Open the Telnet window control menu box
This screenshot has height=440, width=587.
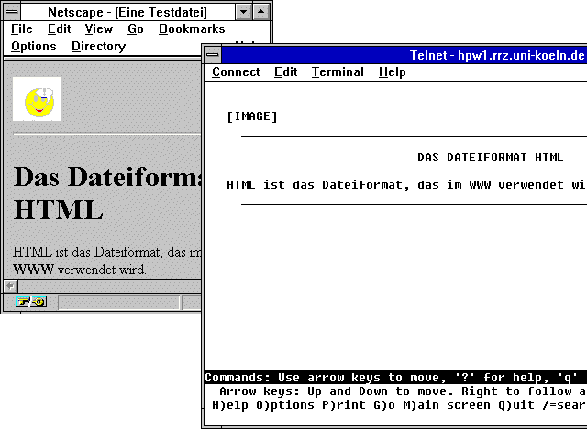click(213, 55)
